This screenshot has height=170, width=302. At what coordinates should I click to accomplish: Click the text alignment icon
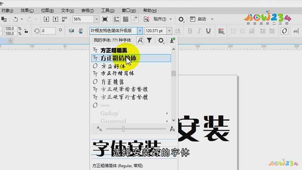(x=221, y=31)
